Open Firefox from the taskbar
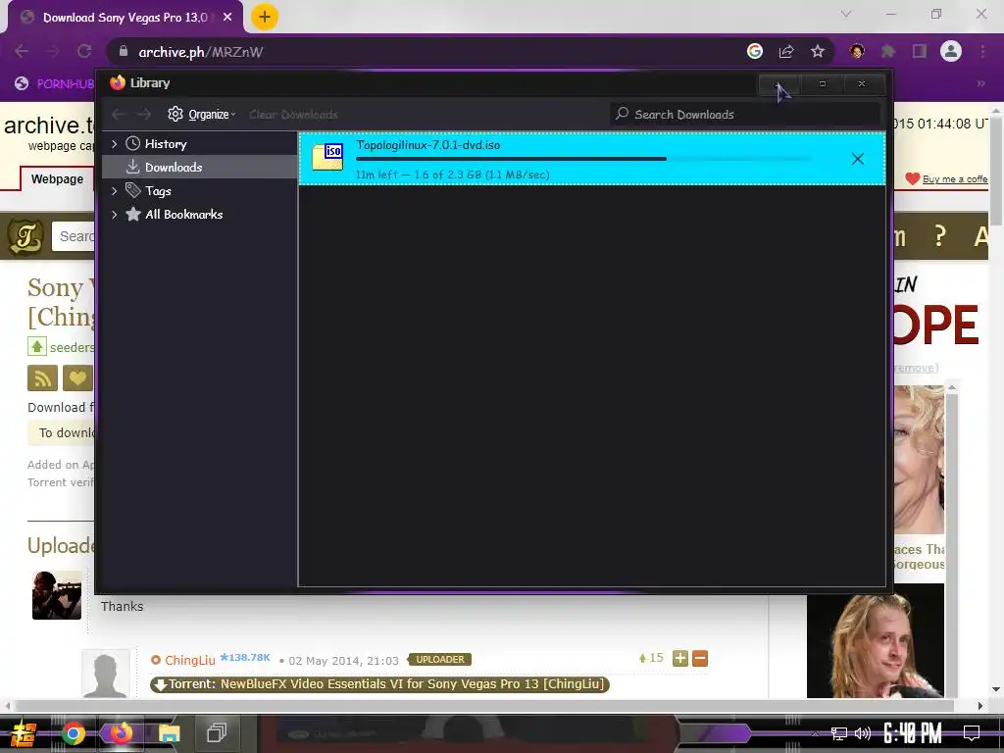The width and height of the screenshot is (1004, 753). coord(121,733)
